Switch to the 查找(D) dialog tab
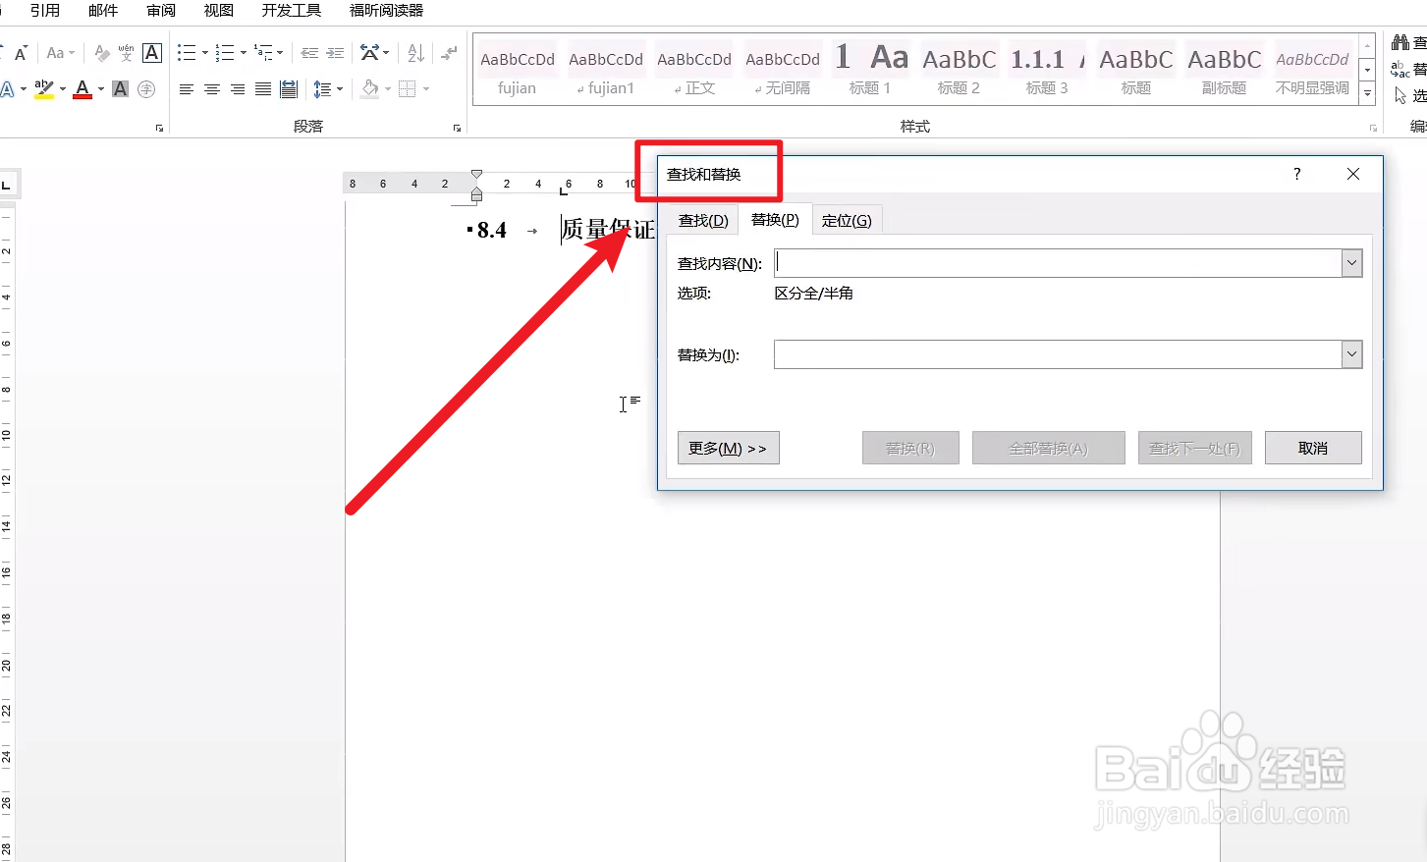This screenshot has width=1427, height=862. pyautogui.click(x=703, y=220)
